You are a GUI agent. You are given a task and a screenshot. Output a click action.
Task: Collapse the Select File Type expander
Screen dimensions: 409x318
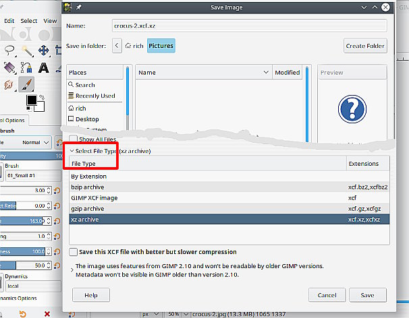(72, 151)
